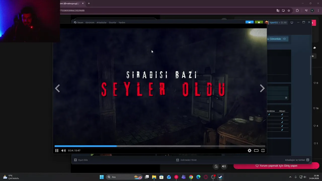
Task: Like the comment with 1 like
Action: [x=314, y=144]
